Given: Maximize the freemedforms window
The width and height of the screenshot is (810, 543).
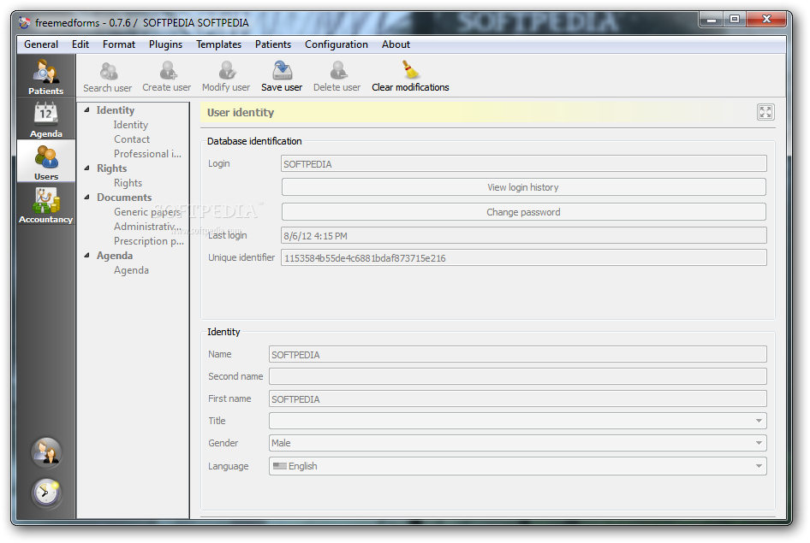Looking at the screenshot, I should (735, 20).
